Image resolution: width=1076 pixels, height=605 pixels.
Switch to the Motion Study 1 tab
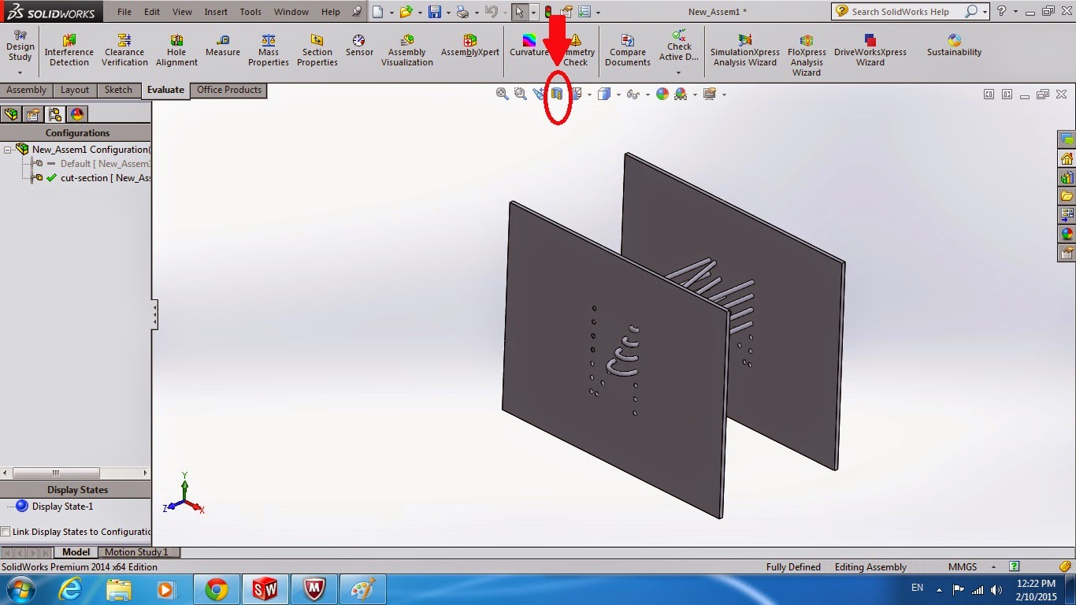pos(137,552)
